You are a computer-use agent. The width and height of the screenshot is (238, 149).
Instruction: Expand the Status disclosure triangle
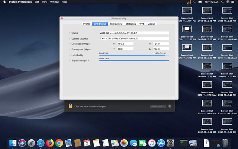70,33
